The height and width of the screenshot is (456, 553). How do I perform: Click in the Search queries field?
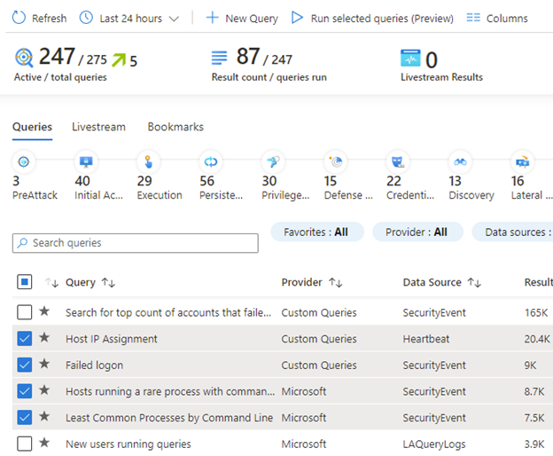[135, 243]
